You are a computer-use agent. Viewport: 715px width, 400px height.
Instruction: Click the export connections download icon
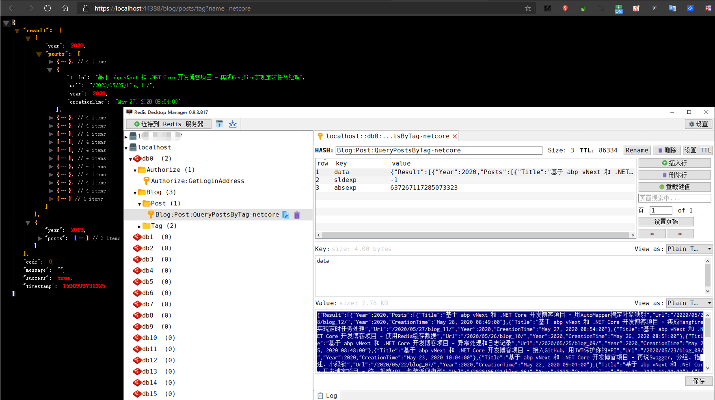pos(233,124)
